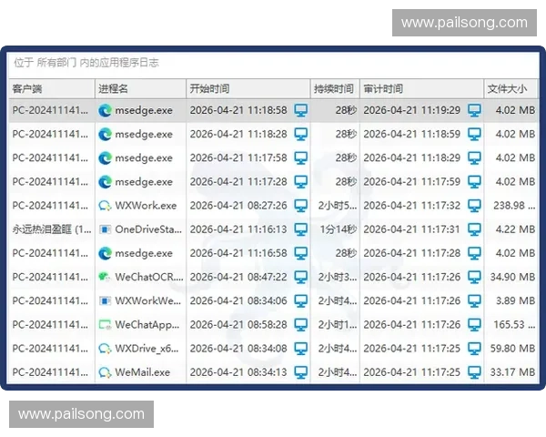Click the msedge icon in the 11:16:58 row

(x=105, y=253)
